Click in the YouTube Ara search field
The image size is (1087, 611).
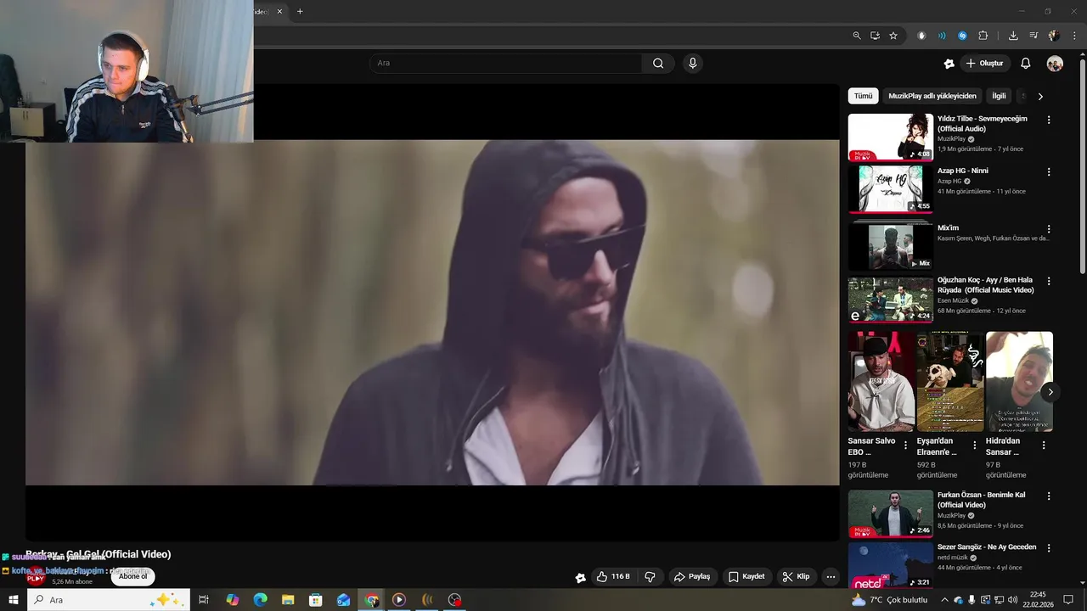pos(506,63)
